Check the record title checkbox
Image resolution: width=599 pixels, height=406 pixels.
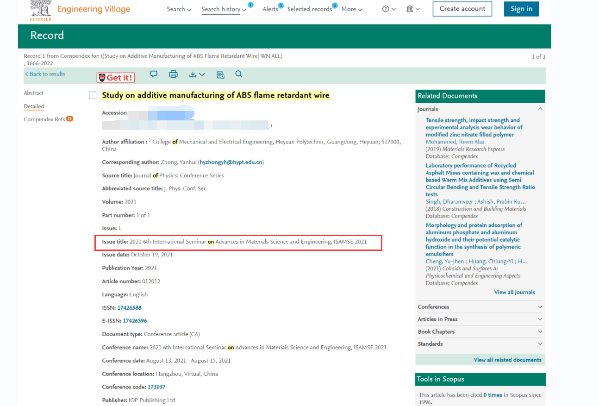tap(93, 95)
